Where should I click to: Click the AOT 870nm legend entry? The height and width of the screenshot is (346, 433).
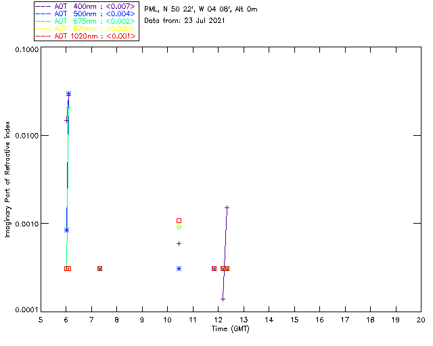pos(86,28)
